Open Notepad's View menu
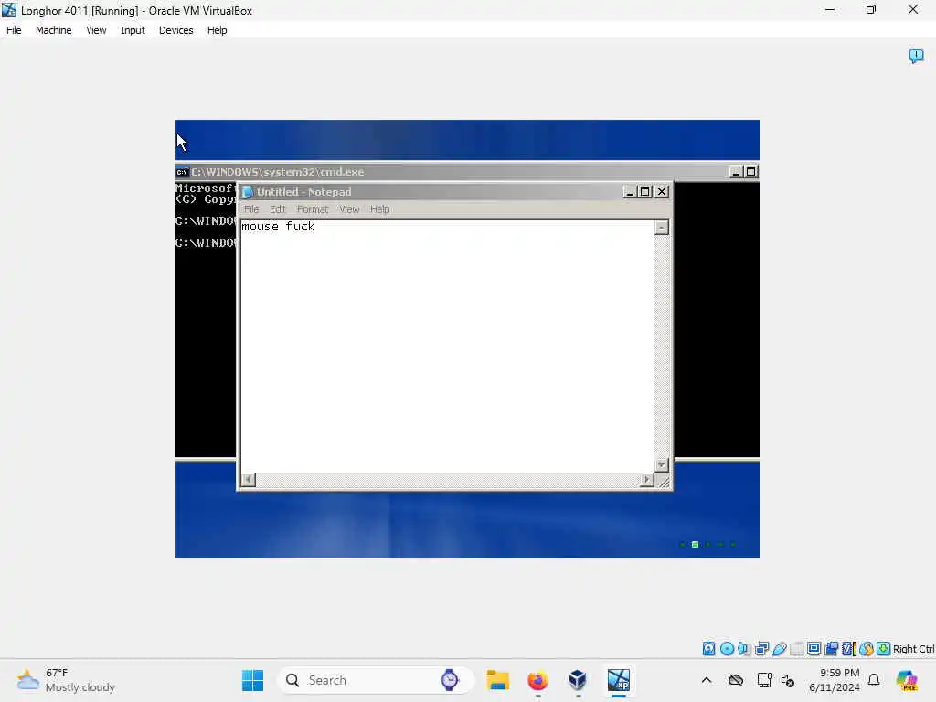This screenshot has height=702, width=936. [x=349, y=209]
